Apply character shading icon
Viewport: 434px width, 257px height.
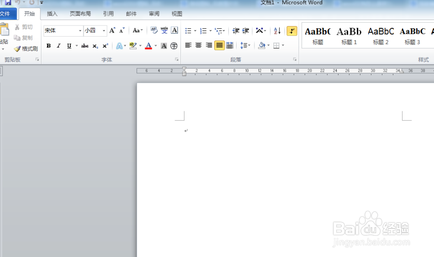click(164, 46)
